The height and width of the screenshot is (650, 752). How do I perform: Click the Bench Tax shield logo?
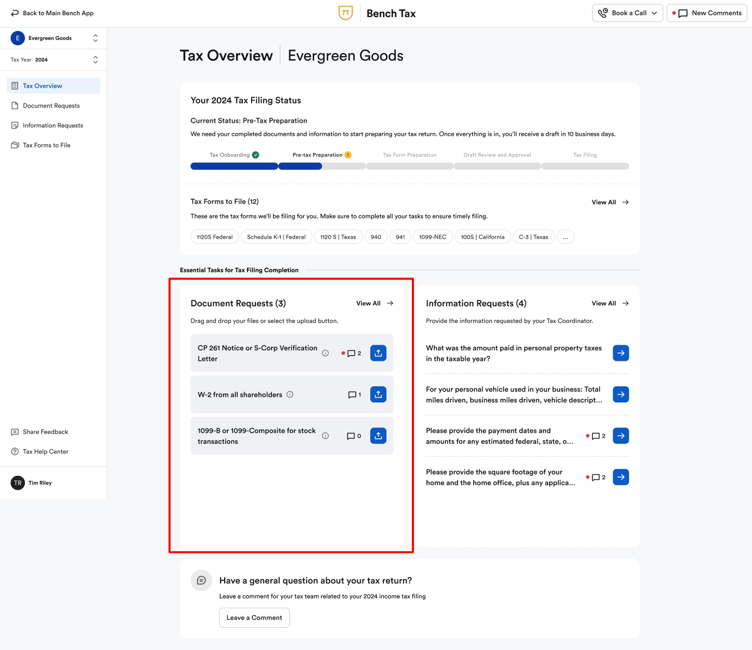(345, 13)
